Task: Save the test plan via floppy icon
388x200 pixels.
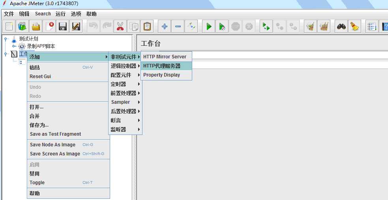Action: (63, 26)
